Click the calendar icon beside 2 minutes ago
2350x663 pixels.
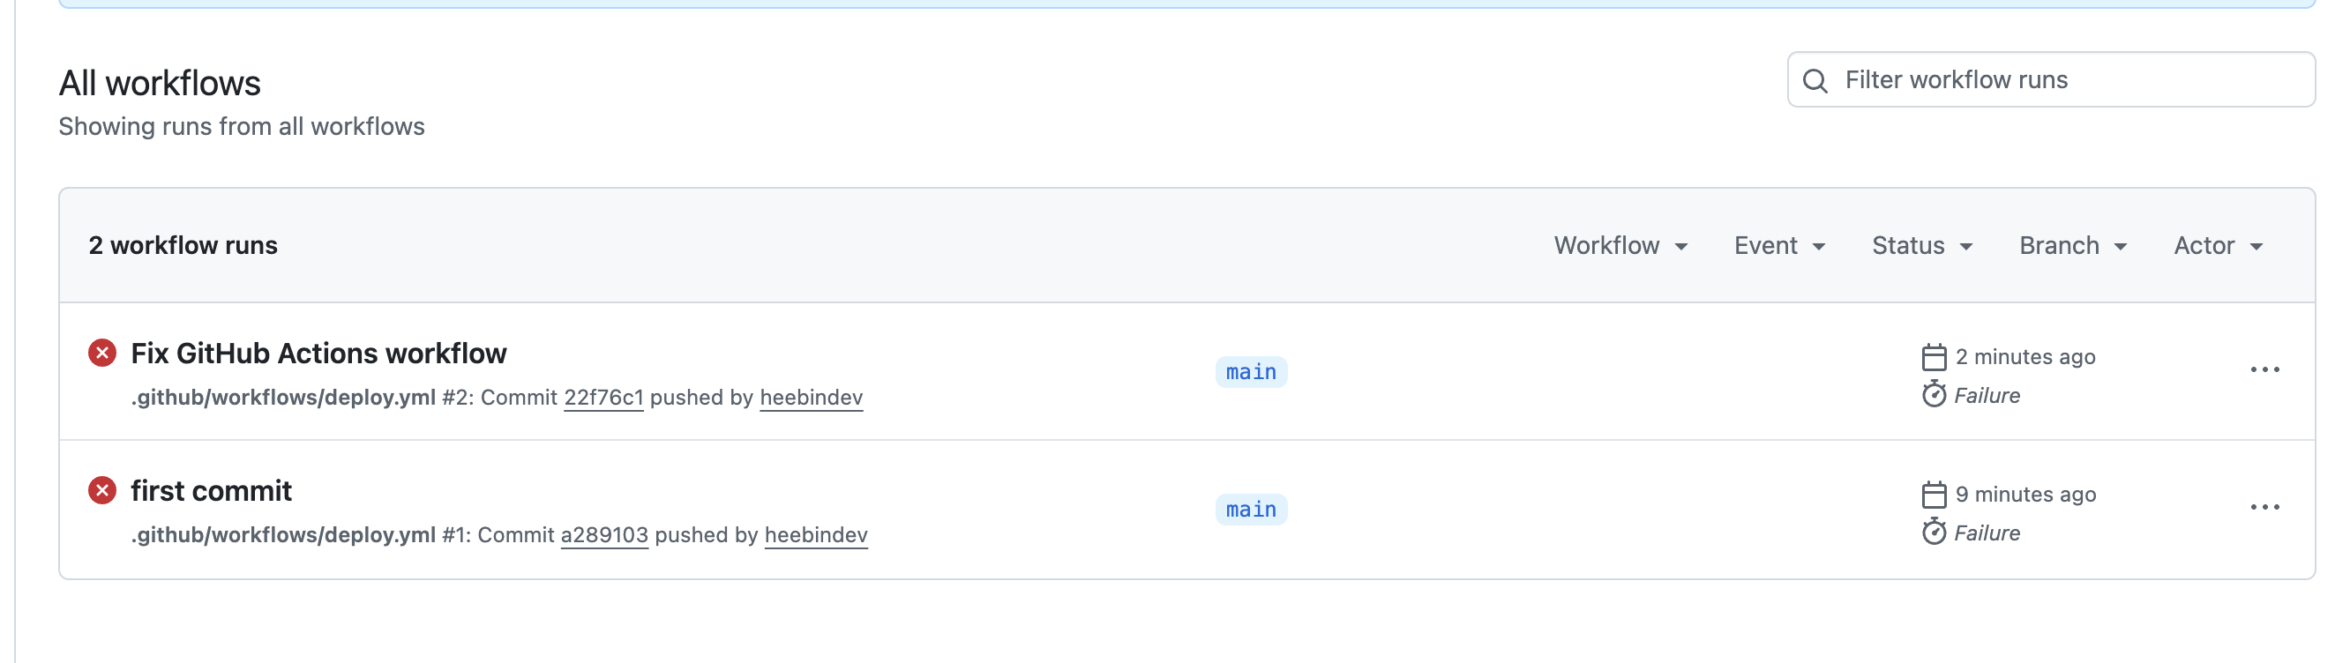[1933, 356]
